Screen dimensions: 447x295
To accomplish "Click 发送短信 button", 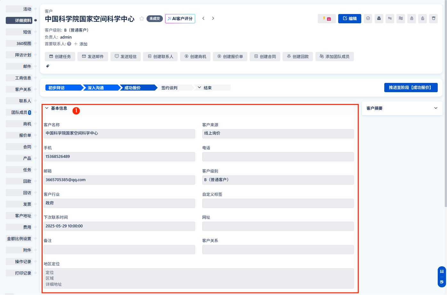I will pos(126,56).
